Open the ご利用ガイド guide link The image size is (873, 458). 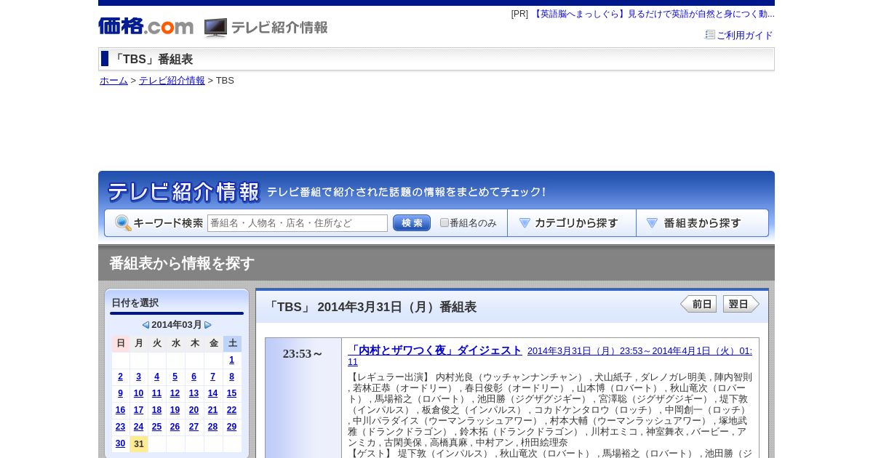744,35
